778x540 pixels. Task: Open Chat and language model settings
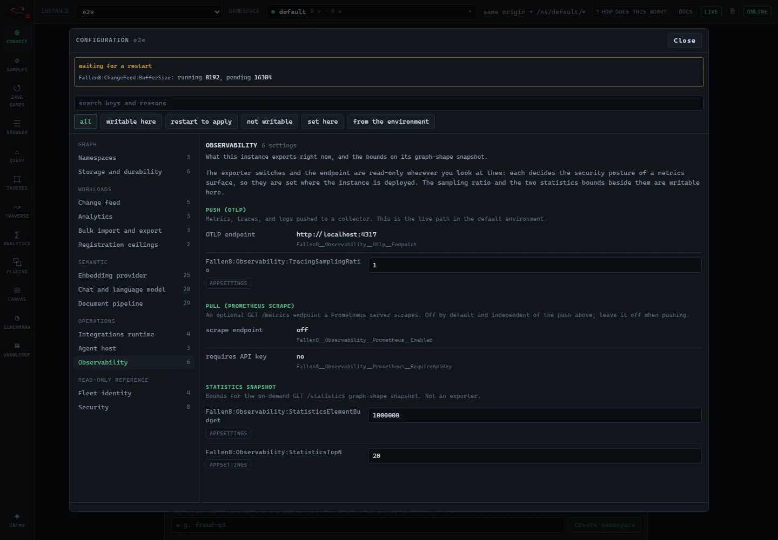coord(134,289)
